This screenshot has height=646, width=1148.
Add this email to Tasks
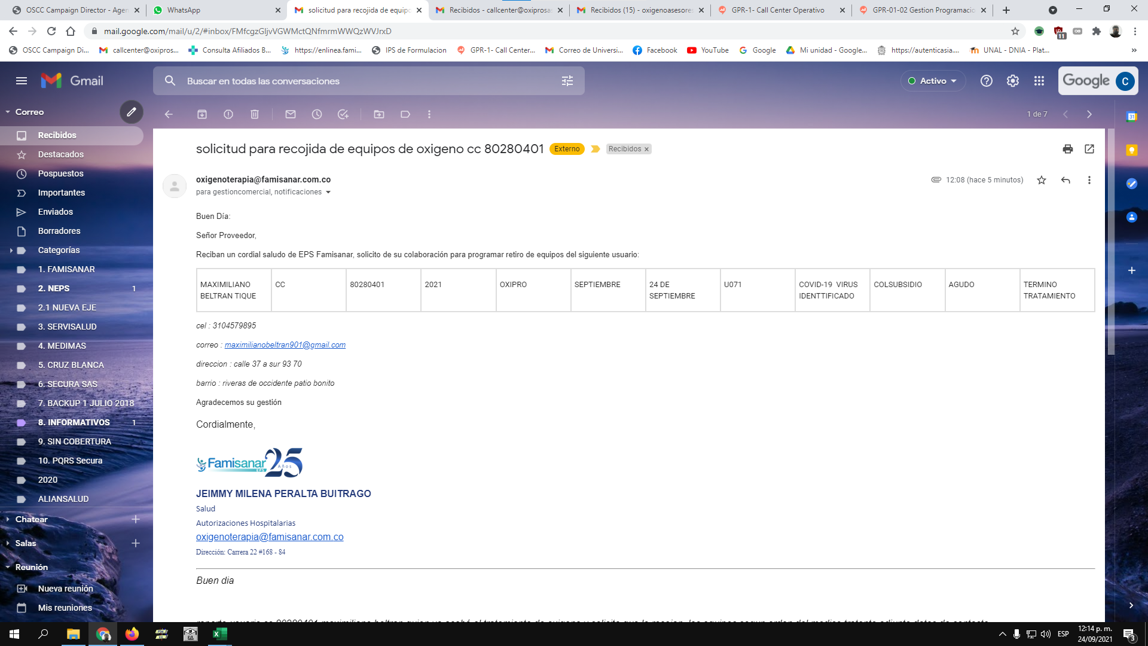pyautogui.click(x=343, y=114)
